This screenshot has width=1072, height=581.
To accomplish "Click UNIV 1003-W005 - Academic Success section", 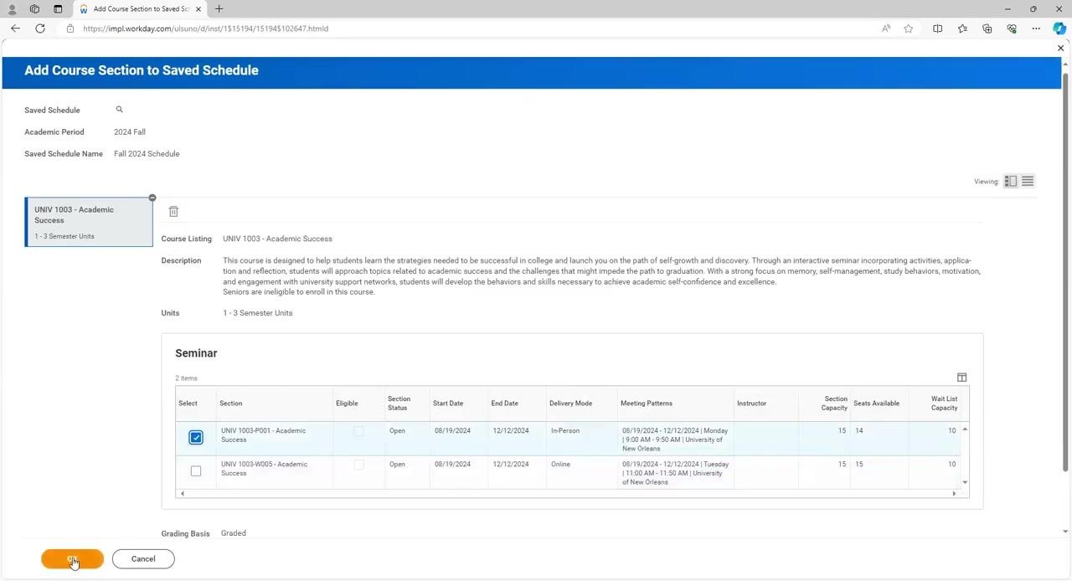I will [x=264, y=469].
